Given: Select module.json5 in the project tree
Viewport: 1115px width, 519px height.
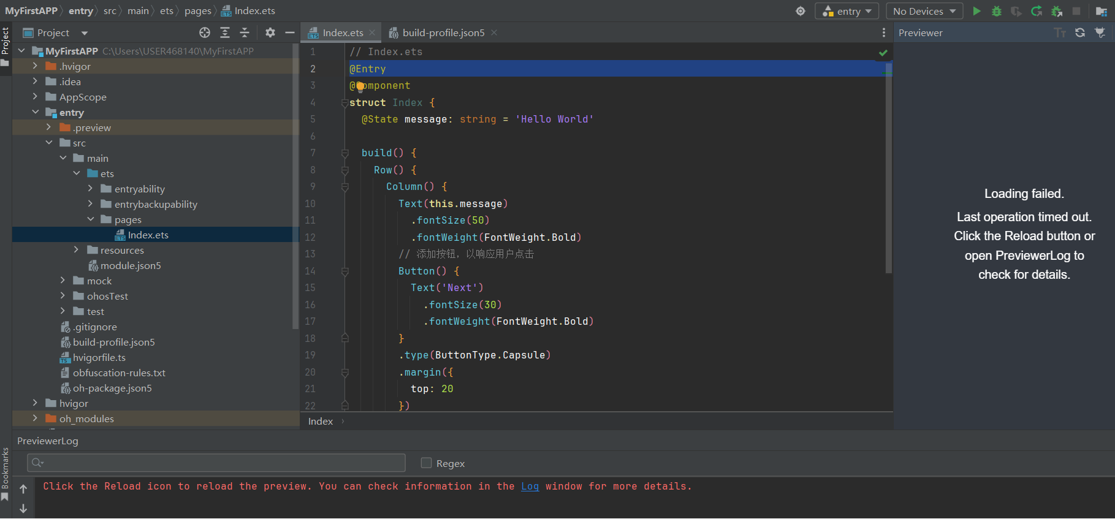Looking at the screenshot, I should pyautogui.click(x=131, y=265).
